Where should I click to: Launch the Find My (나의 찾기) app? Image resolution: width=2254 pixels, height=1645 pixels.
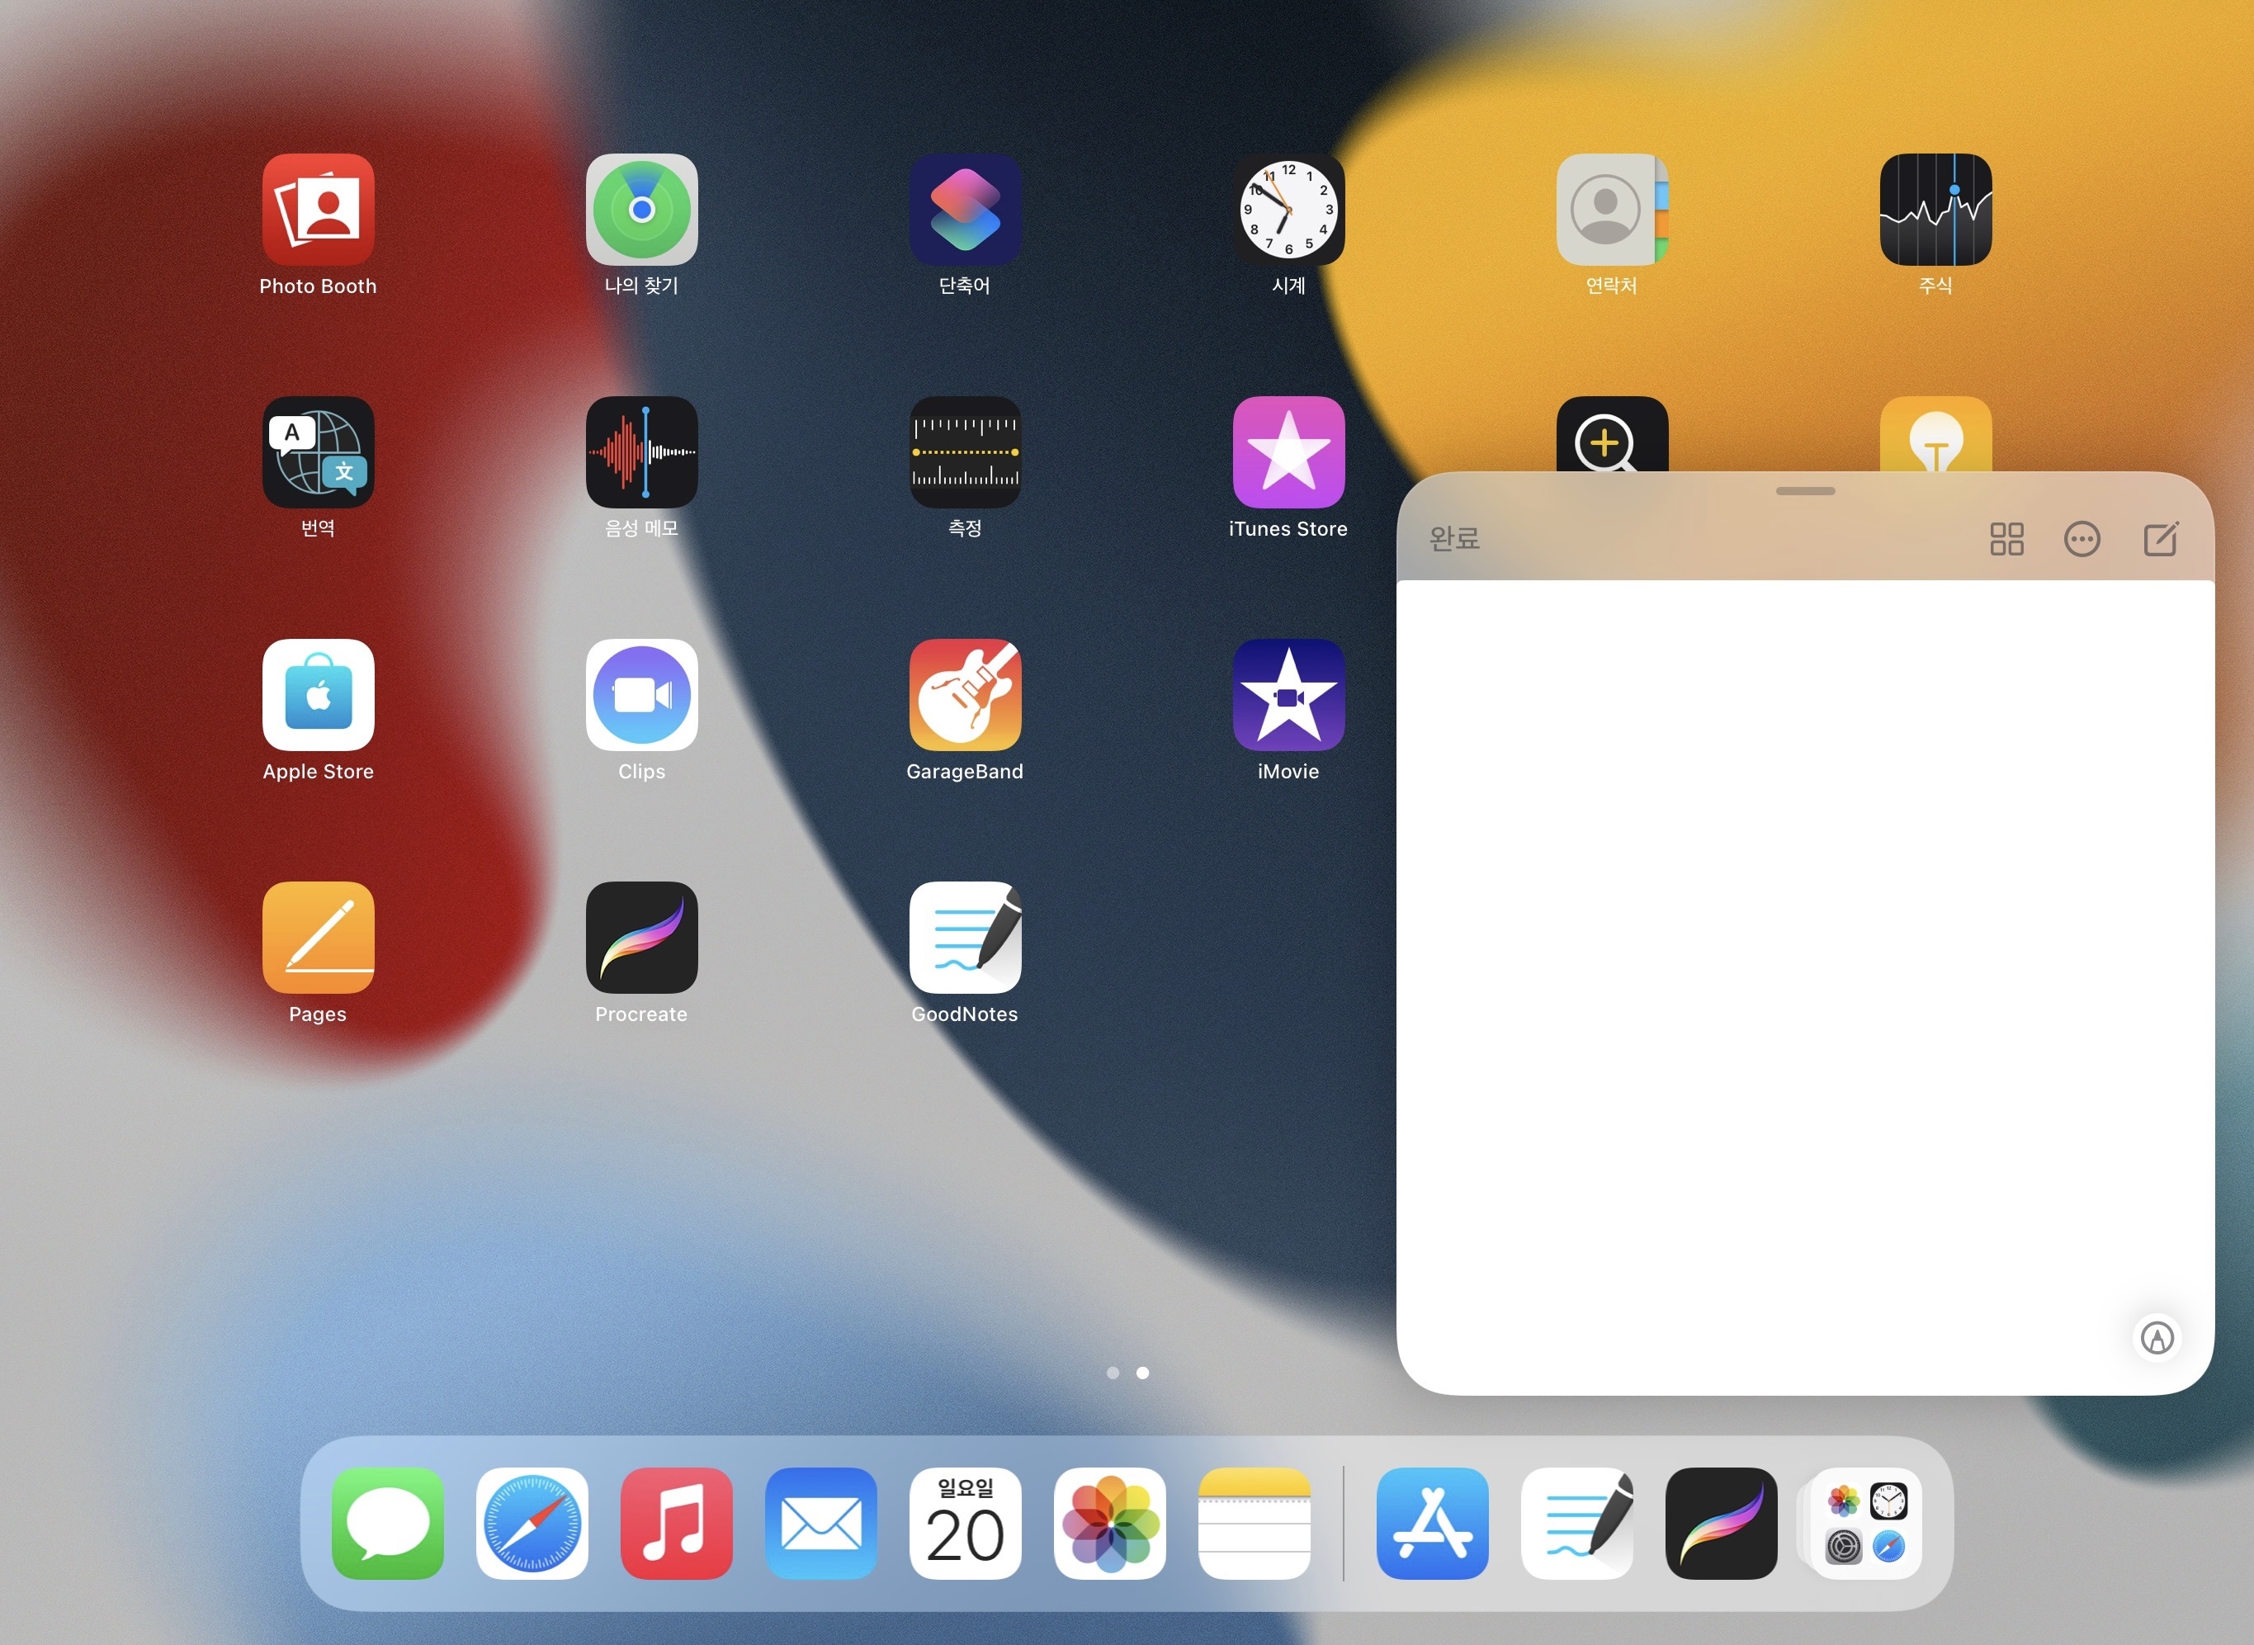pyautogui.click(x=641, y=209)
